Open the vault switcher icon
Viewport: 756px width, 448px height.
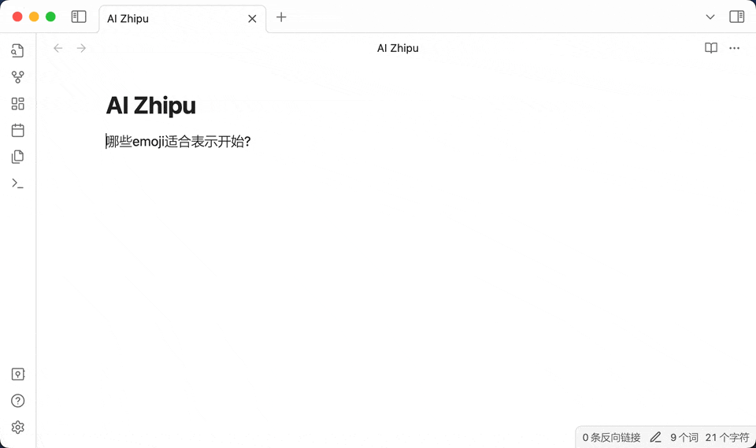pyautogui.click(x=18, y=374)
